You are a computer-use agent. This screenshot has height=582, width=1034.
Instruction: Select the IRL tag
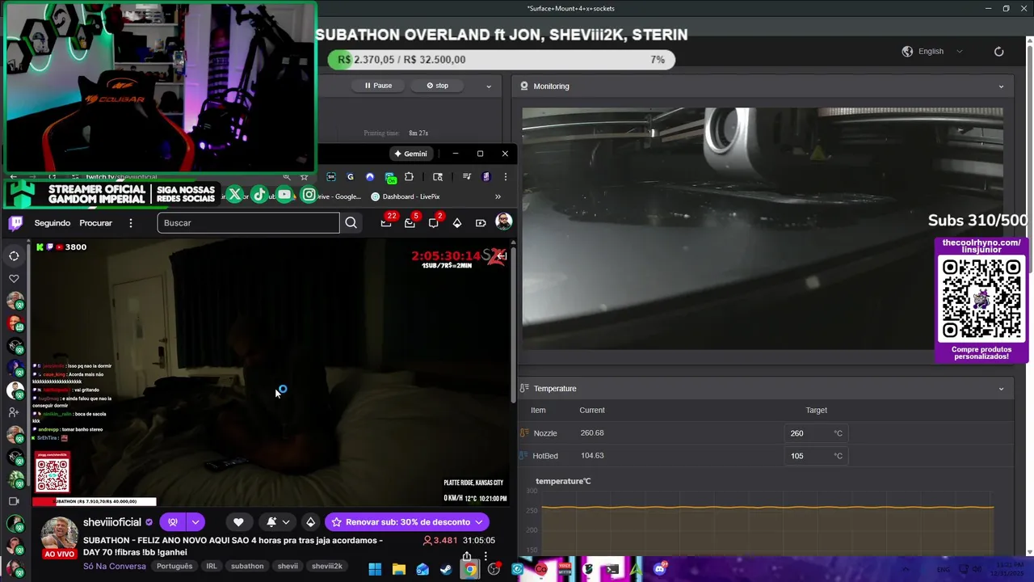point(212,566)
